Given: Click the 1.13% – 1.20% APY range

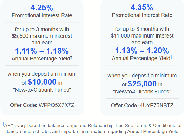Looking at the screenshot, I should click(x=142, y=51).
